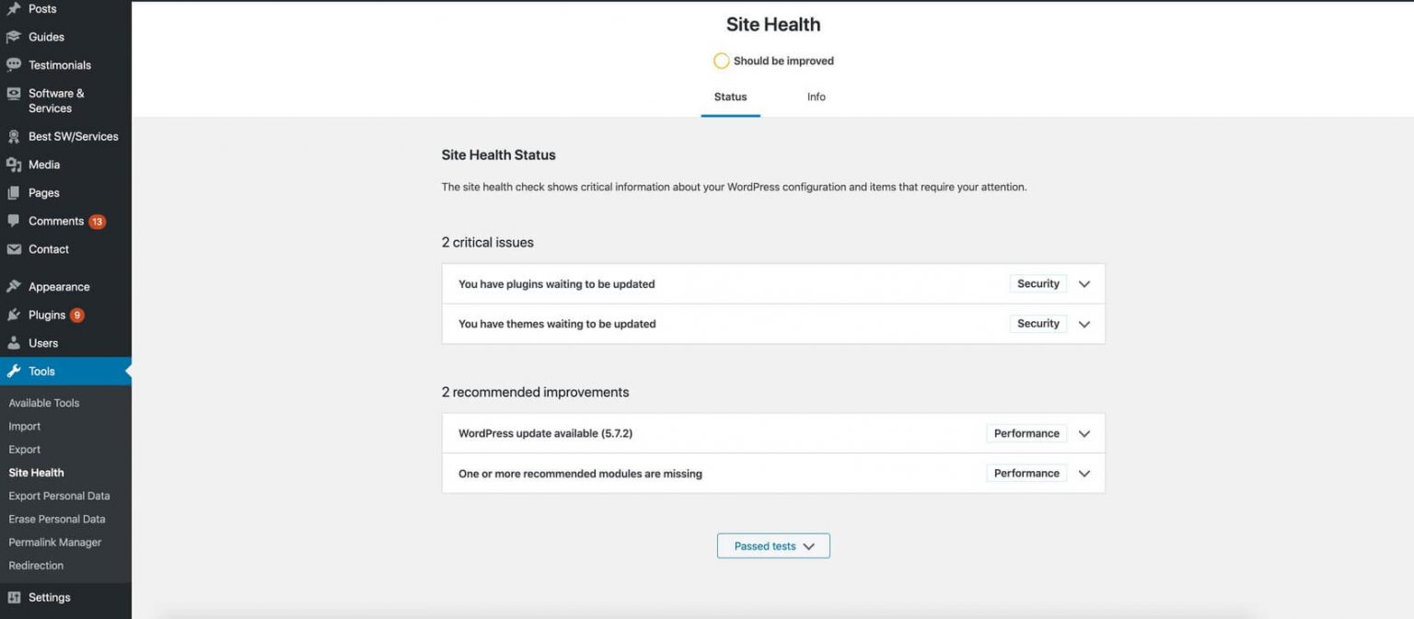Select the Plugins plug icon
Image resolution: width=1414 pixels, height=619 pixels.
pos(13,314)
